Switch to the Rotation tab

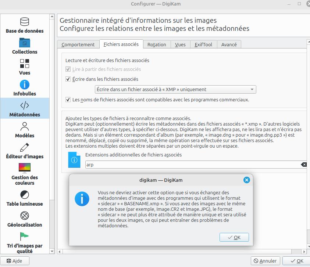[x=157, y=44]
